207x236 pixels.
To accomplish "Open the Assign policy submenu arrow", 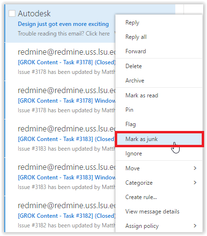I will (x=195, y=226).
